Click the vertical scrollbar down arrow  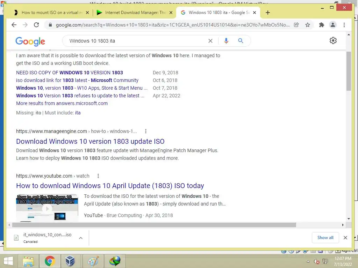(349, 219)
